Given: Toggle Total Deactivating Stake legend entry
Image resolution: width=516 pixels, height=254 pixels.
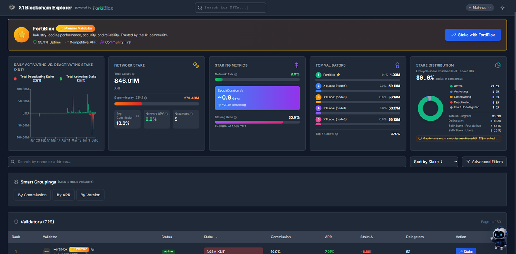Looking at the screenshot, I should click(x=34, y=79).
